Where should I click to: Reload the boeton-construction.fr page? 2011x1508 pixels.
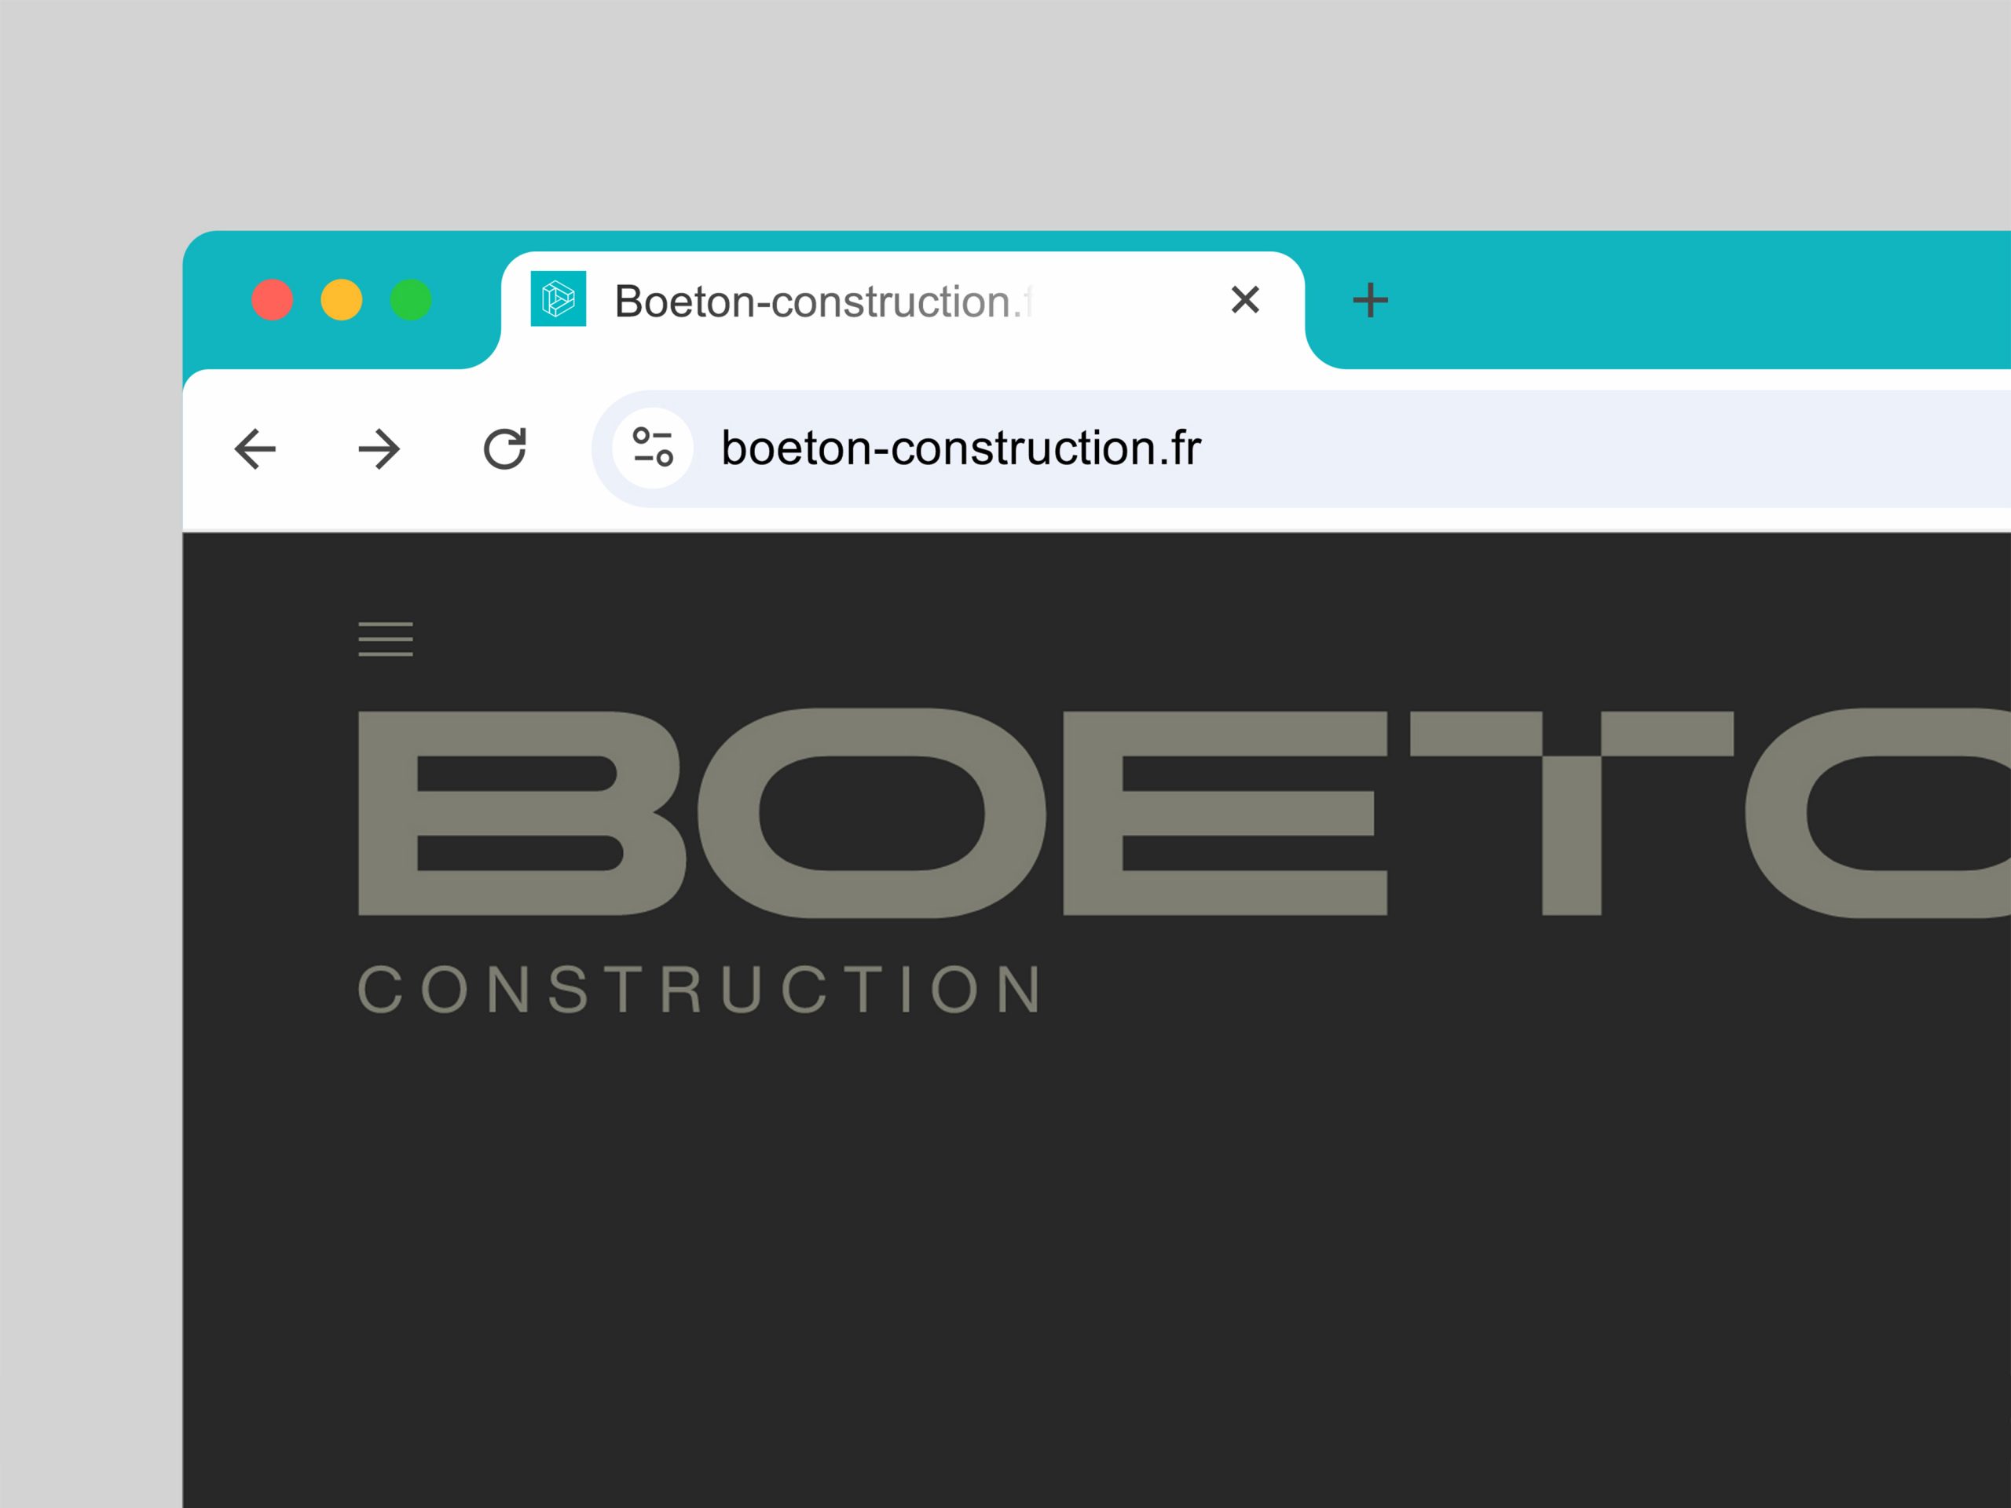point(504,449)
